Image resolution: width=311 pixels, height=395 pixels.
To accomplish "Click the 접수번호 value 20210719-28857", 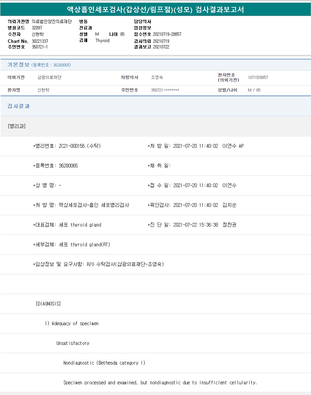I will tap(167, 34).
